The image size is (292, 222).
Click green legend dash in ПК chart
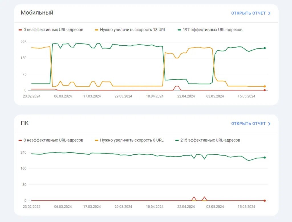point(177,140)
